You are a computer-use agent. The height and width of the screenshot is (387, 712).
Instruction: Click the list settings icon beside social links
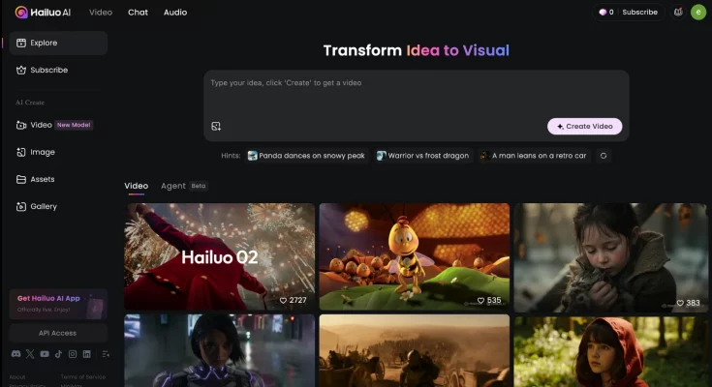(106, 354)
